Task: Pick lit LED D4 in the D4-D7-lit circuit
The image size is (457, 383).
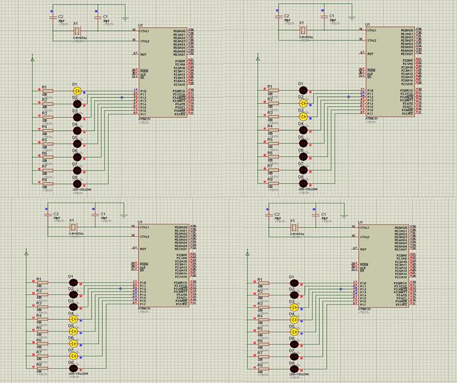Action: 73,319
